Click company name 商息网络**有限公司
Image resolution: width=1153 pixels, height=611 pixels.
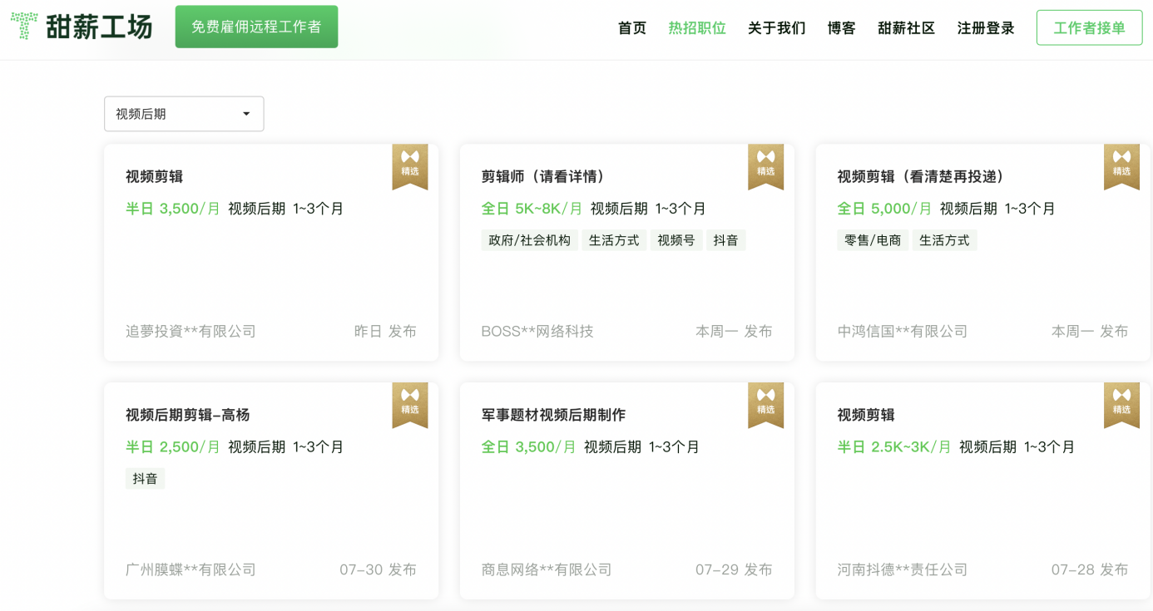click(547, 569)
